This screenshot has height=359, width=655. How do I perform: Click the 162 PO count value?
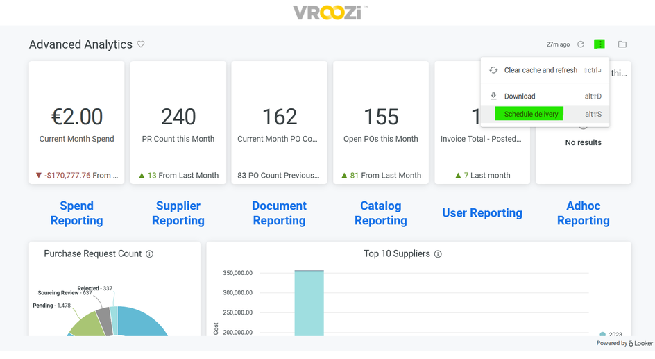click(280, 117)
